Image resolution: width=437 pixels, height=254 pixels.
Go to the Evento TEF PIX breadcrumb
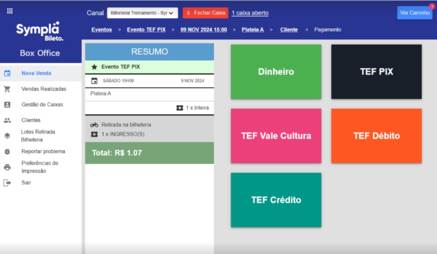(x=146, y=30)
